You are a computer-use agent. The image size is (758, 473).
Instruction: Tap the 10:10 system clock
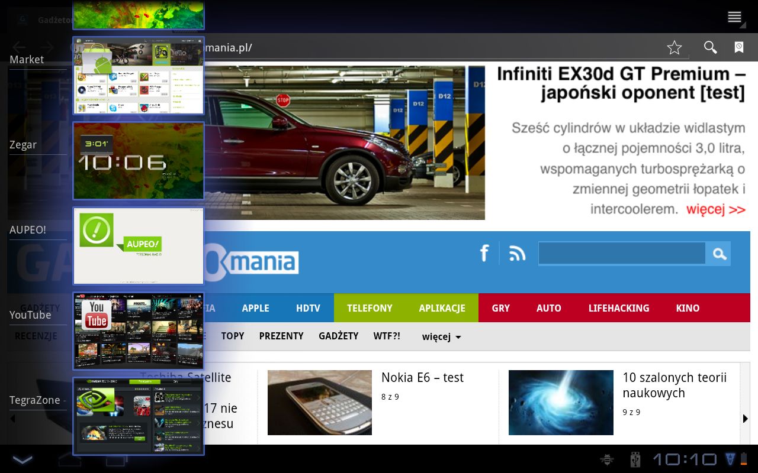point(685,459)
